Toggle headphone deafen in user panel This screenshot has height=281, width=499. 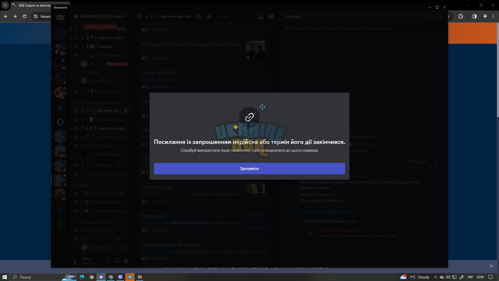pyautogui.click(x=117, y=261)
